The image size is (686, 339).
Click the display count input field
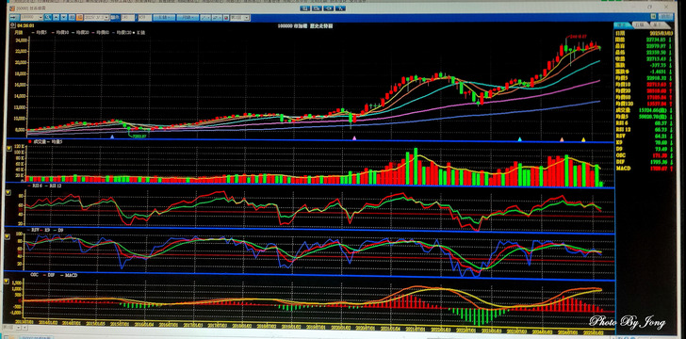coord(127,18)
